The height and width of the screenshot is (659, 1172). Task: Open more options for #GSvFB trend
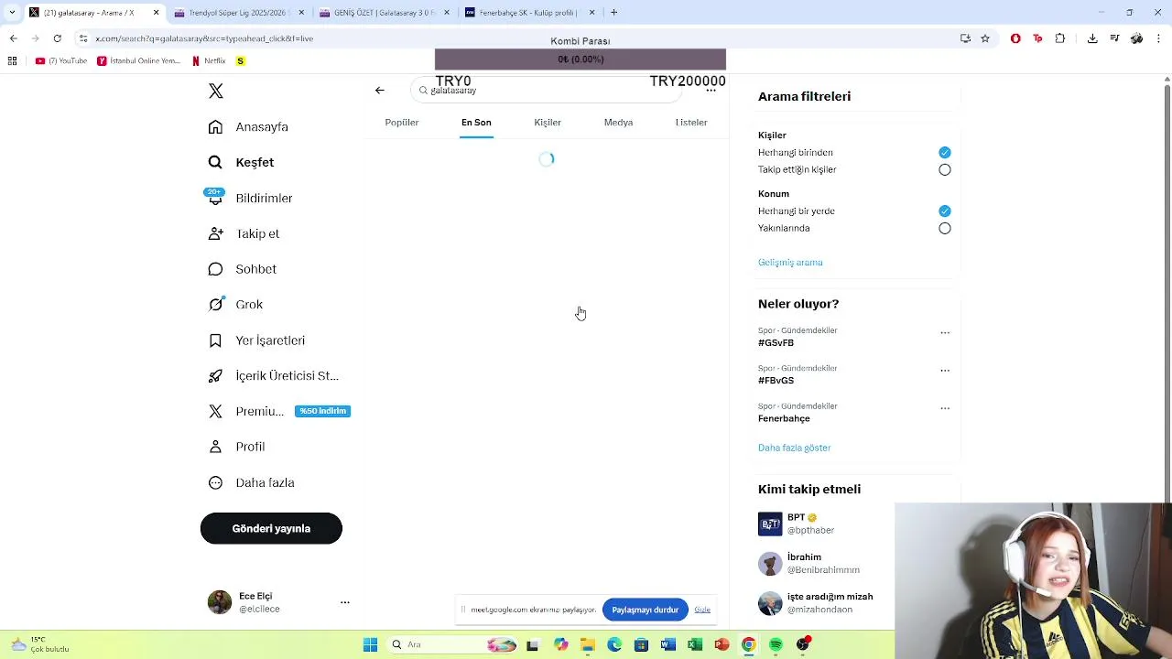coord(945,333)
